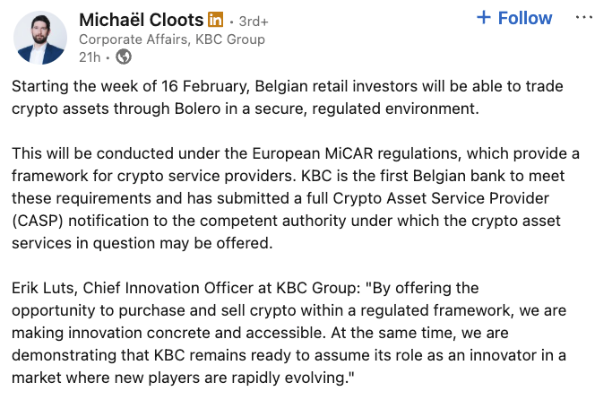The height and width of the screenshot is (400, 612).
Task: Open the three-dot post options menu
Action: tap(584, 18)
